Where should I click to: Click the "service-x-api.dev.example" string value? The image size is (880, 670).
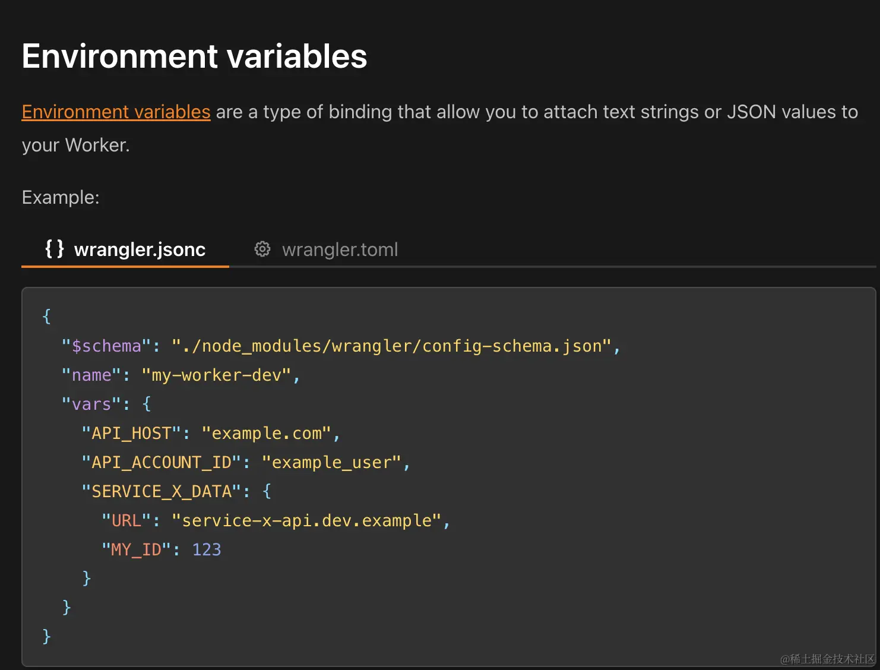pyautogui.click(x=306, y=520)
